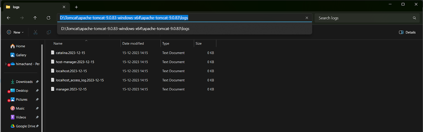
Task: Click the pin icon next to Videos
Action: pyautogui.click(x=37, y=117)
